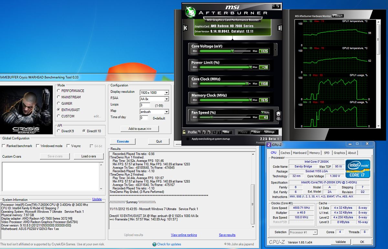Click the Check for updates link
Screen dimensions: 388x249
169,244
